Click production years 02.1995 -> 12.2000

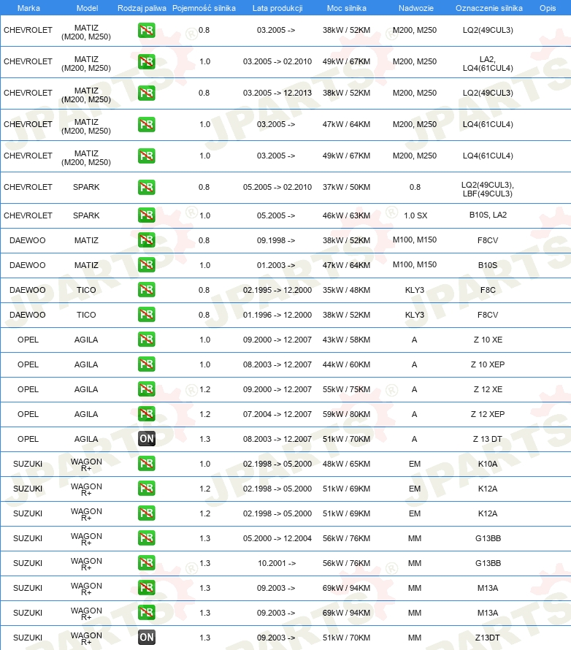tap(277, 290)
